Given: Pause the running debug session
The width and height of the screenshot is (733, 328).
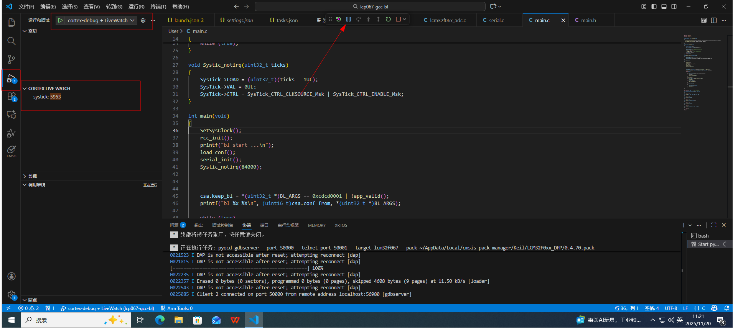Looking at the screenshot, I should coord(348,19).
